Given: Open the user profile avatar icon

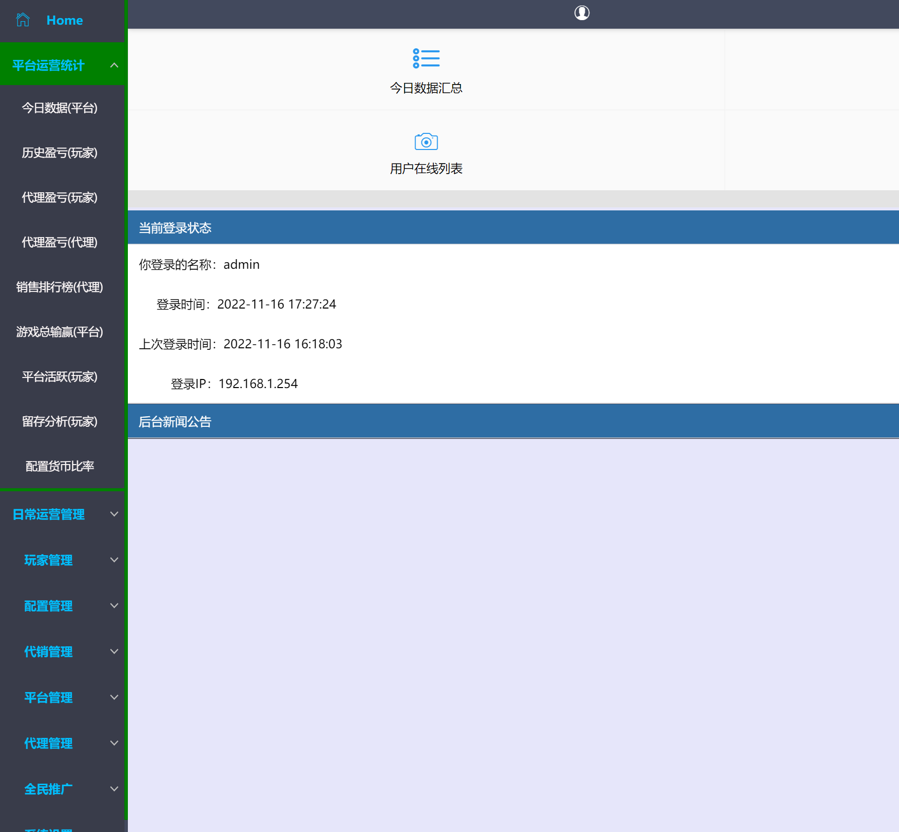Looking at the screenshot, I should (x=582, y=13).
